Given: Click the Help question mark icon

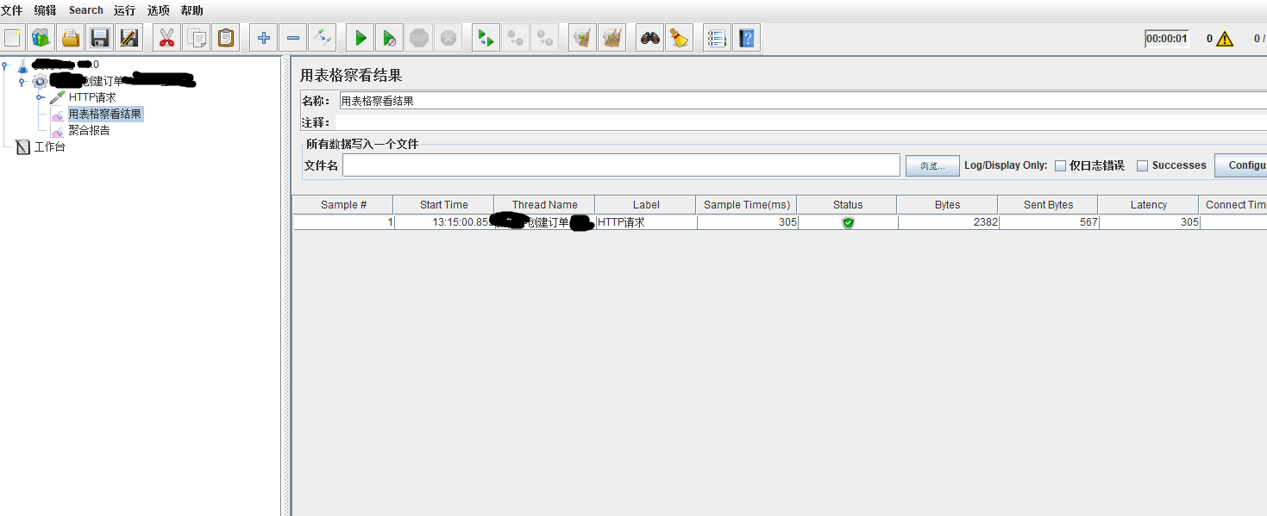Looking at the screenshot, I should tap(747, 38).
